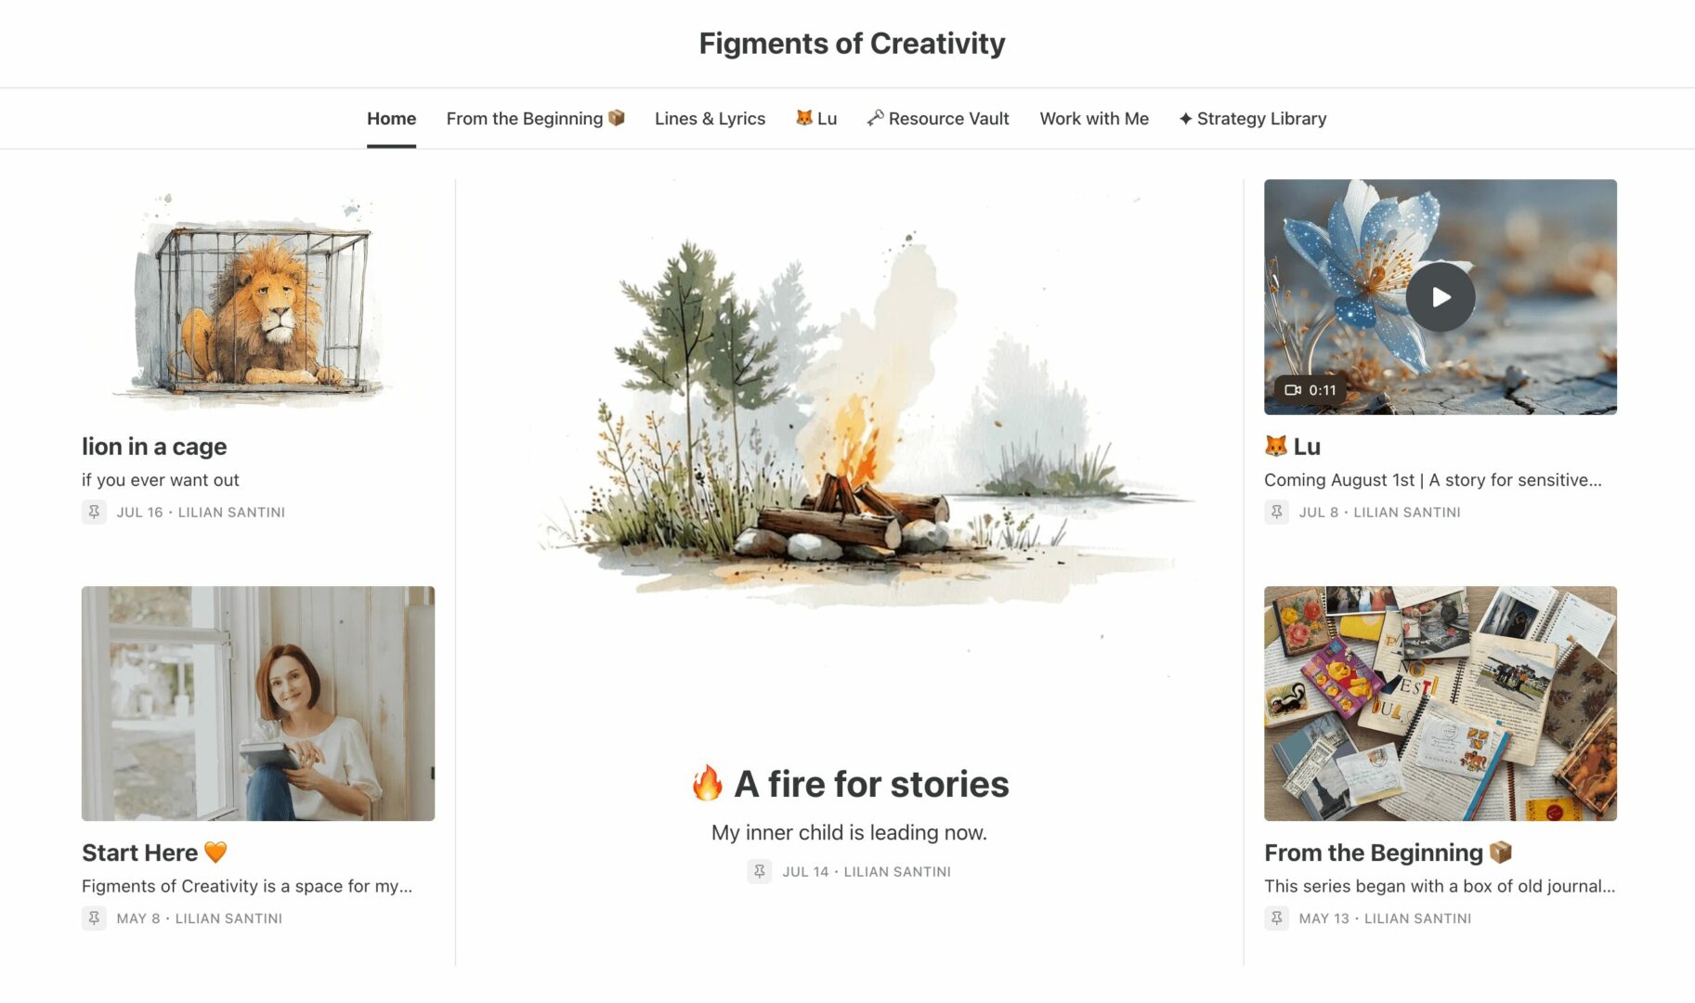Select the Work with Me tab
Image resolution: width=1695 pixels, height=1003 pixels.
[x=1094, y=119]
